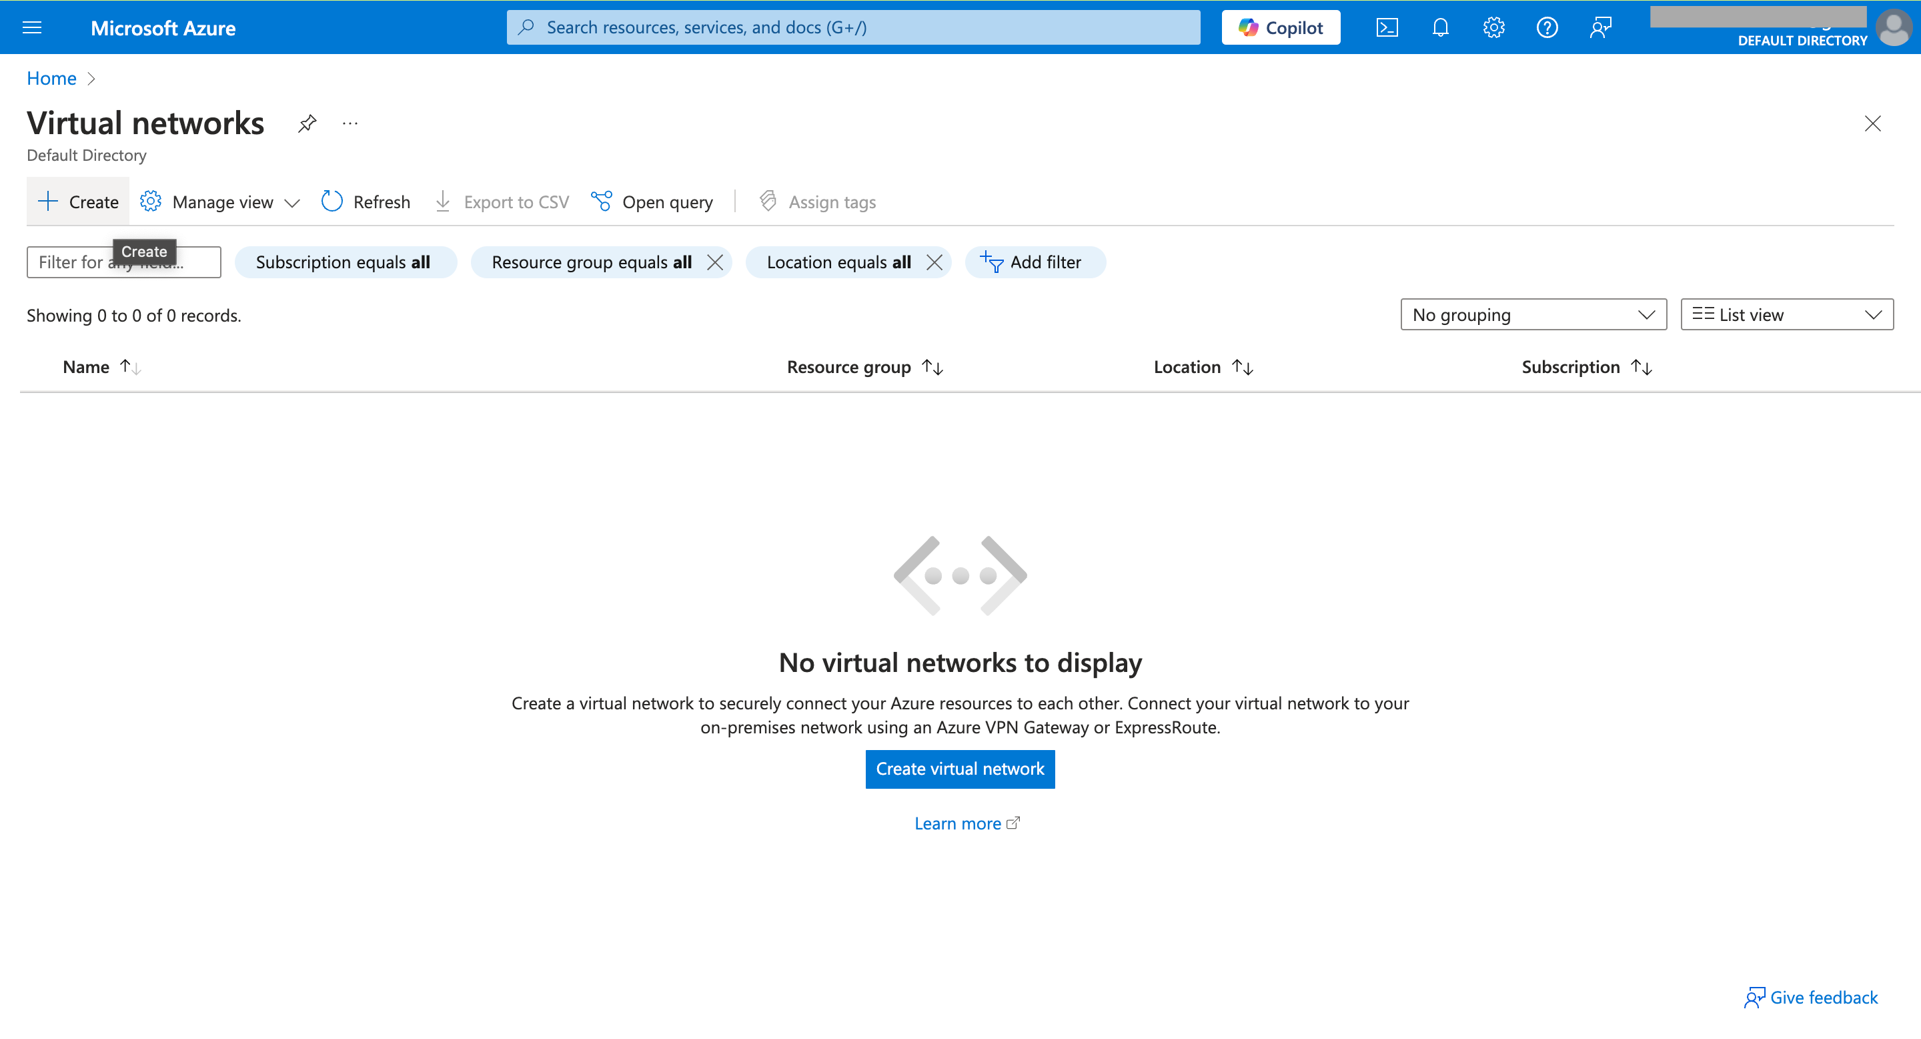Open the feedback icon in top bar

(1600, 27)
